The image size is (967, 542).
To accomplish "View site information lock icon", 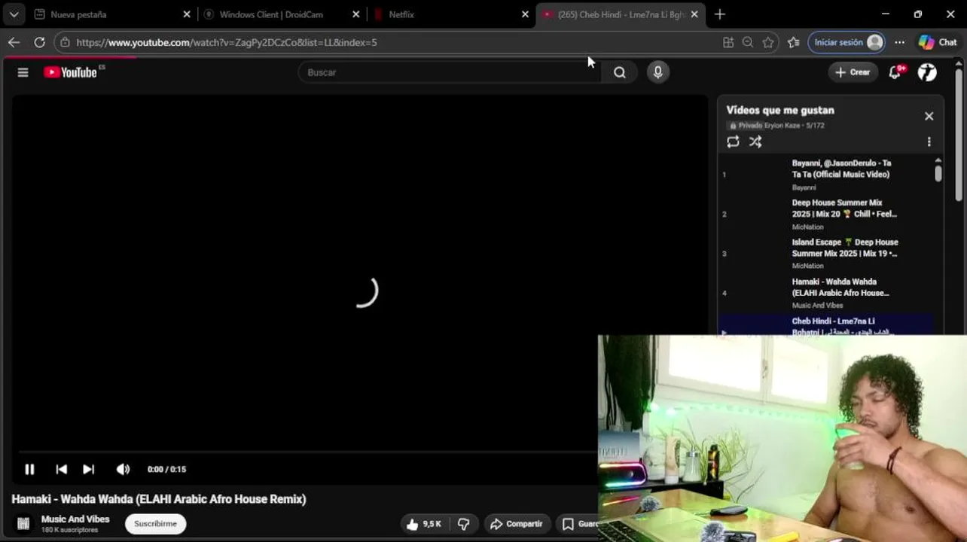I will 65,42.
